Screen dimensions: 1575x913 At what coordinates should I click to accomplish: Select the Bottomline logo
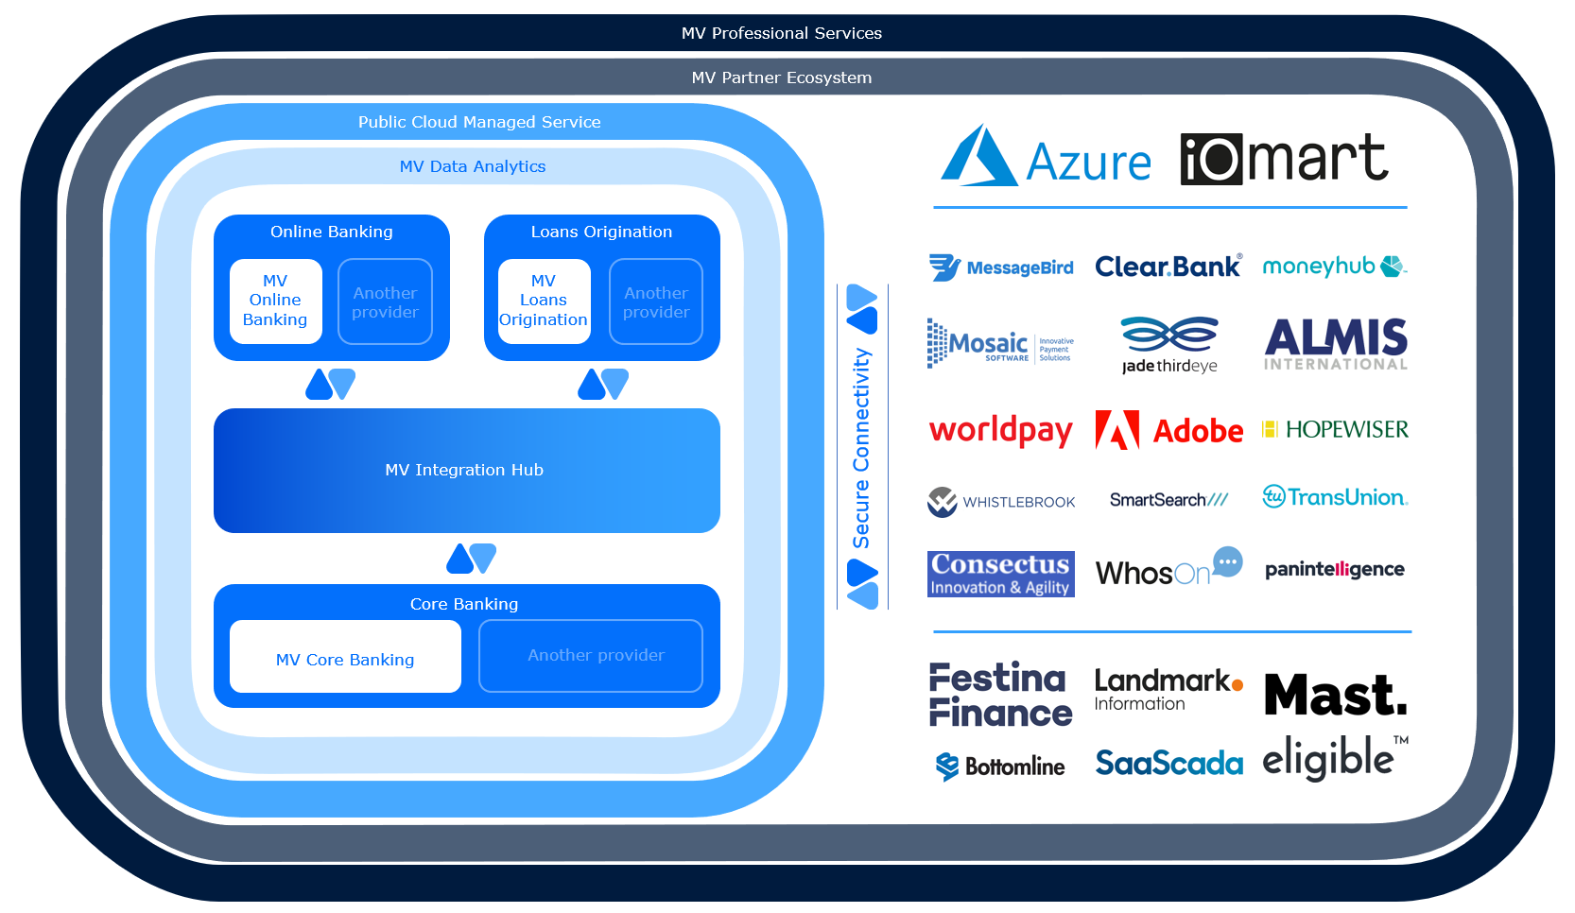click(x=1000, y=766)
